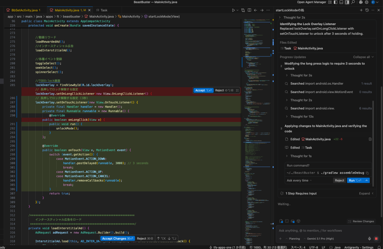This screenshot has width=383, height=249.
Task: Navigate forward with right arrow
Action: pyautogui.click(x=262, y=10)
